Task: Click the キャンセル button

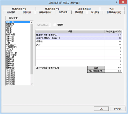Action: 118,109
